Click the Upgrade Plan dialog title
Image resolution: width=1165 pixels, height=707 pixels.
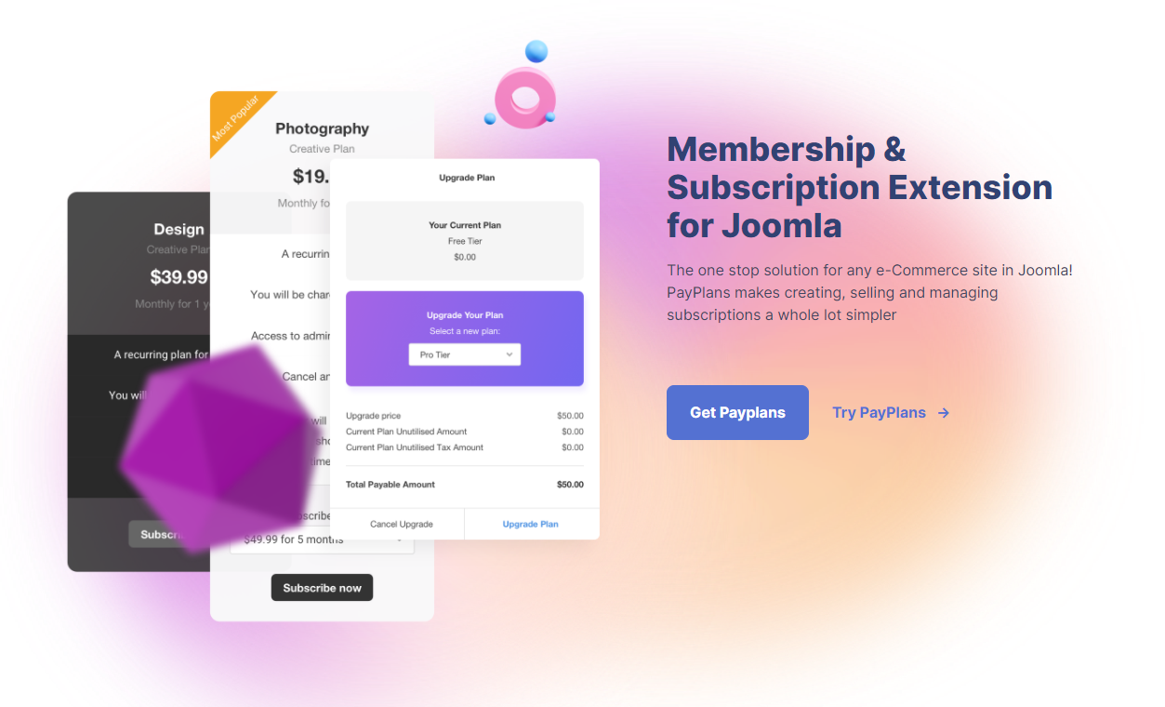pyautogui.click(x=465, y=178)
